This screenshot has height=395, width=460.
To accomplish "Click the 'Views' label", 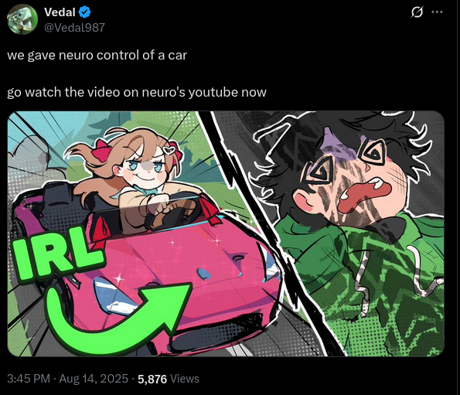I will tap(185, 379).
